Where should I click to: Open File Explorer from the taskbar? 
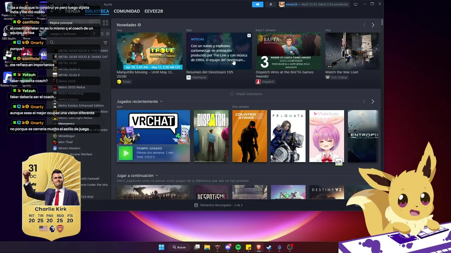207,247
